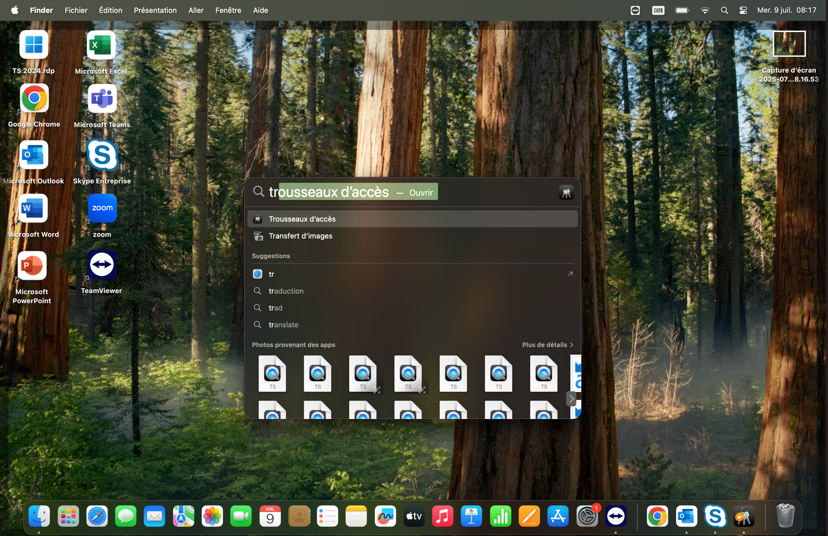828x536 pixels.
Task: Launch Safari from the Dock
Action: tap(97, 517)
